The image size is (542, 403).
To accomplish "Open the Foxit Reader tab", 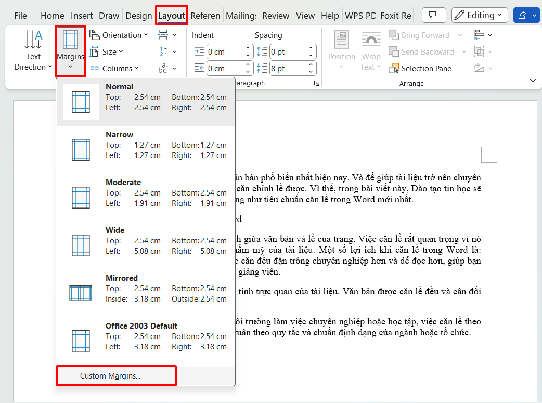I will click(x=396, y=16).
